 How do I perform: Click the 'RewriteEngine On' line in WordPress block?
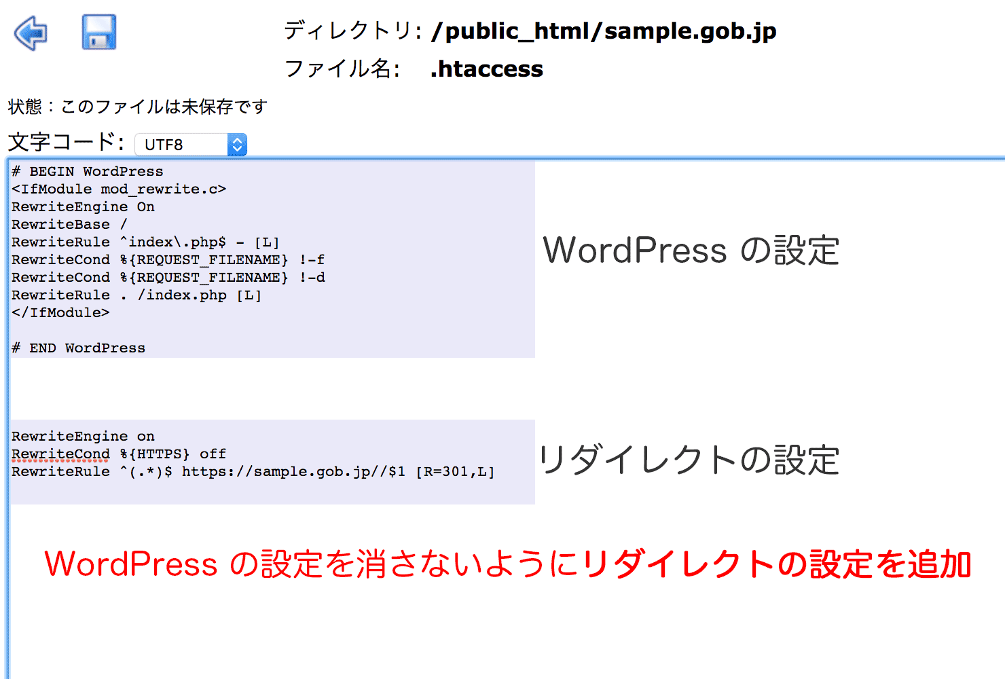click(x=83, y=206)
